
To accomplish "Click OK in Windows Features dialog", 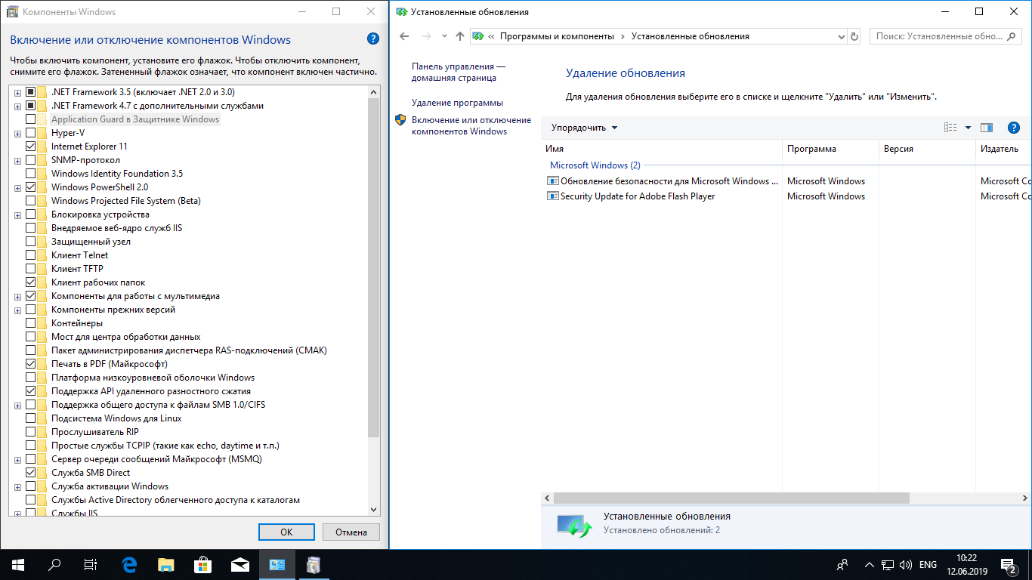I will [x=286, y=532].
